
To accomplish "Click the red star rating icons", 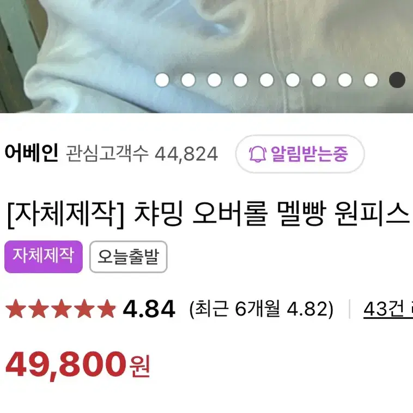I will click(x=60, y=308).
